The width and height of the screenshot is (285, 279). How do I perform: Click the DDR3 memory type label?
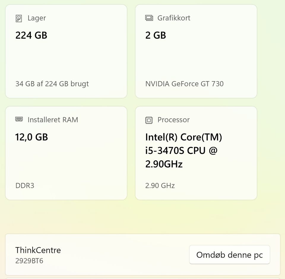25,186
